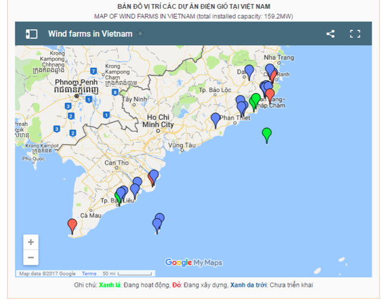The image size is (384, 301).
Task: Open the map legend sidebar panel
Action: pyautogui.click(x=31, y=34)
